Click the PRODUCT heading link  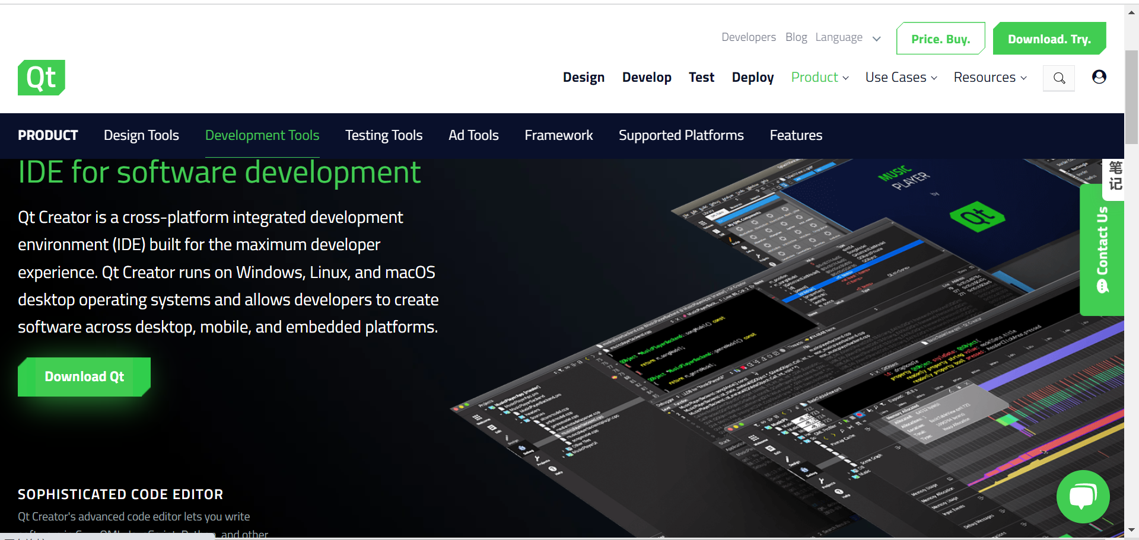[x=48, y=135]
